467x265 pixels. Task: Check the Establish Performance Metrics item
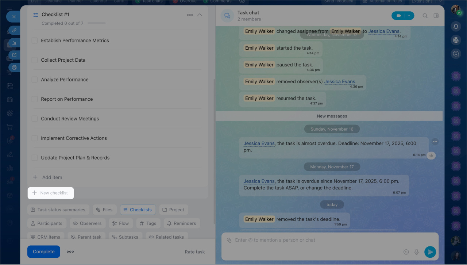coord(35,41)
